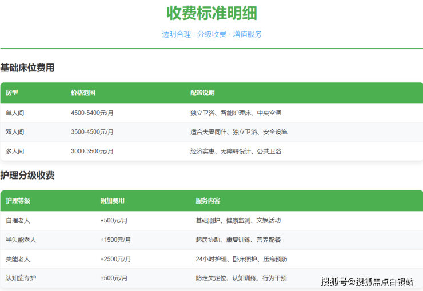Click the 搜狐号@搜狐焦点白银站 watermark

[x=367, y=281]
